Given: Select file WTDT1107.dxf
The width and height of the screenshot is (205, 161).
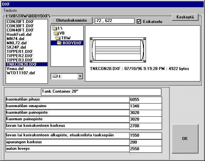Looking at the screenshot, I should (27, 73).
